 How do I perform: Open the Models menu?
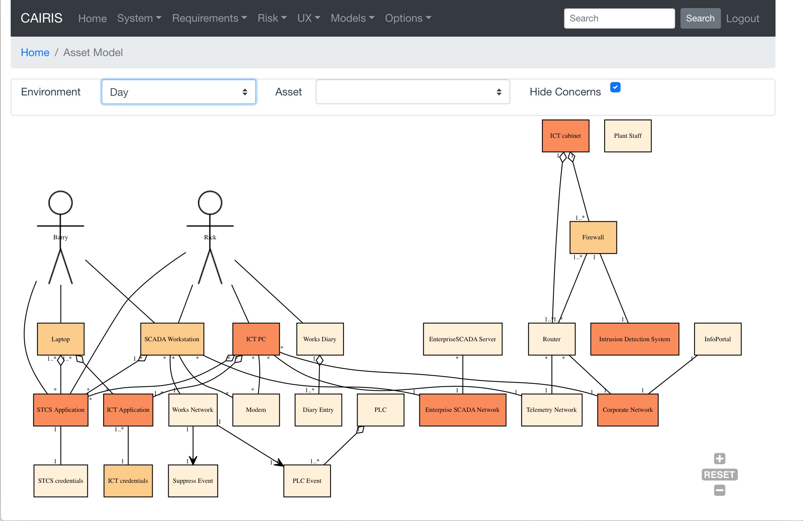coord(353,18)
